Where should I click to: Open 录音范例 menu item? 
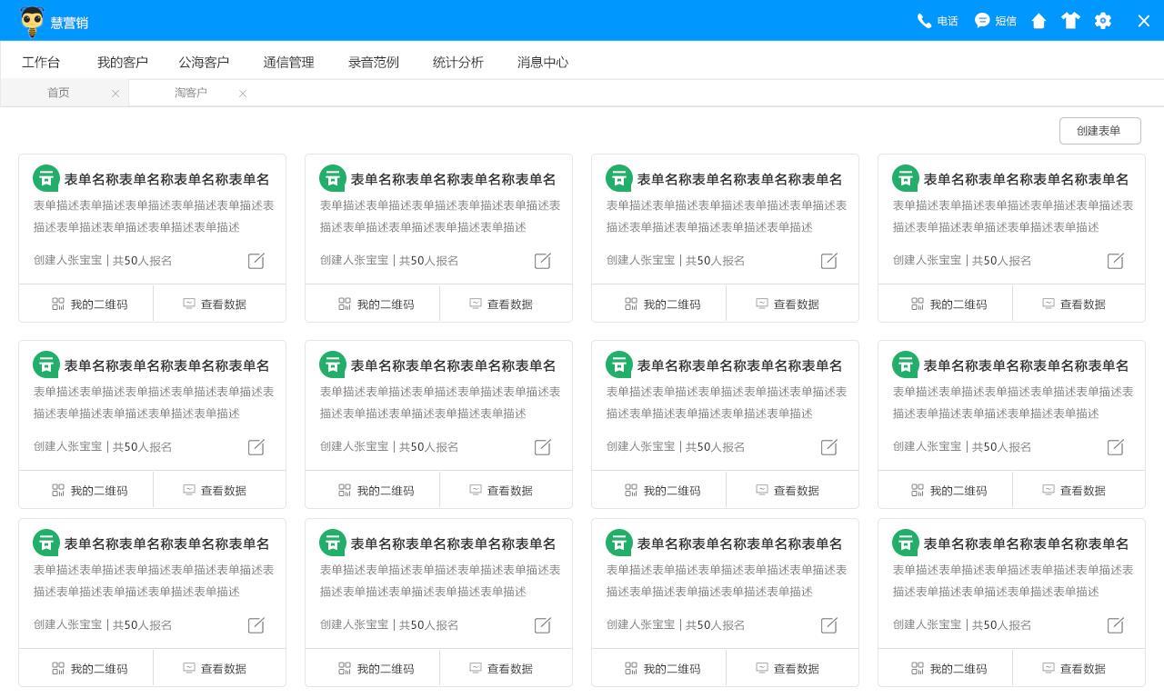373,62
